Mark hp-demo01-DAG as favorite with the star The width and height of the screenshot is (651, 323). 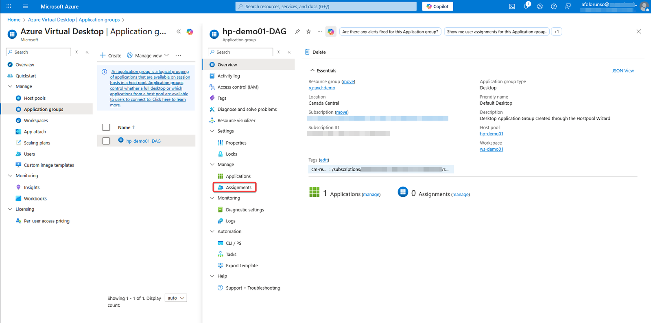308,32
